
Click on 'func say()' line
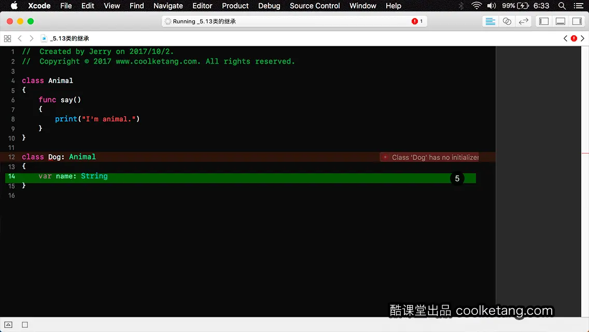pos(60,100)
